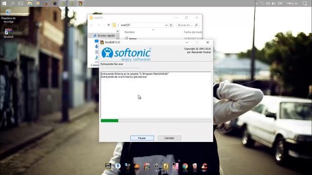The width and height of the screenshot is (312, 175).
Task: Select Acceso rápido in Explorer sidebar
Action: 104,35
